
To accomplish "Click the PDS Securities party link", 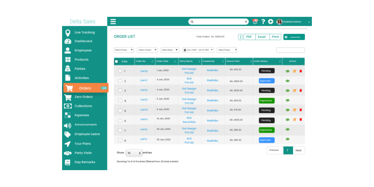I will coord(189,120).
